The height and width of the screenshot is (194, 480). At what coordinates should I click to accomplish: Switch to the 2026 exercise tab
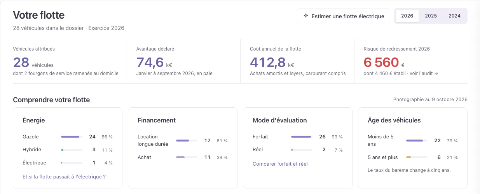(x=407, y=16)
